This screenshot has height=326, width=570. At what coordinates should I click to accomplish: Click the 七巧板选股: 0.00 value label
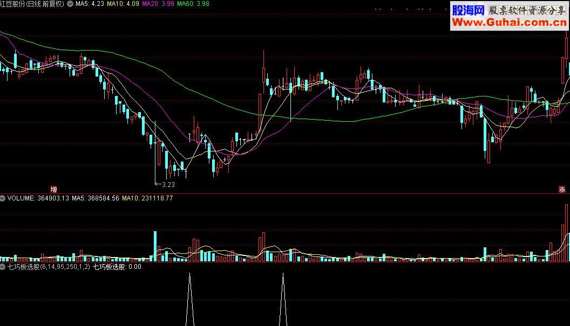click(x=117, y=267)
